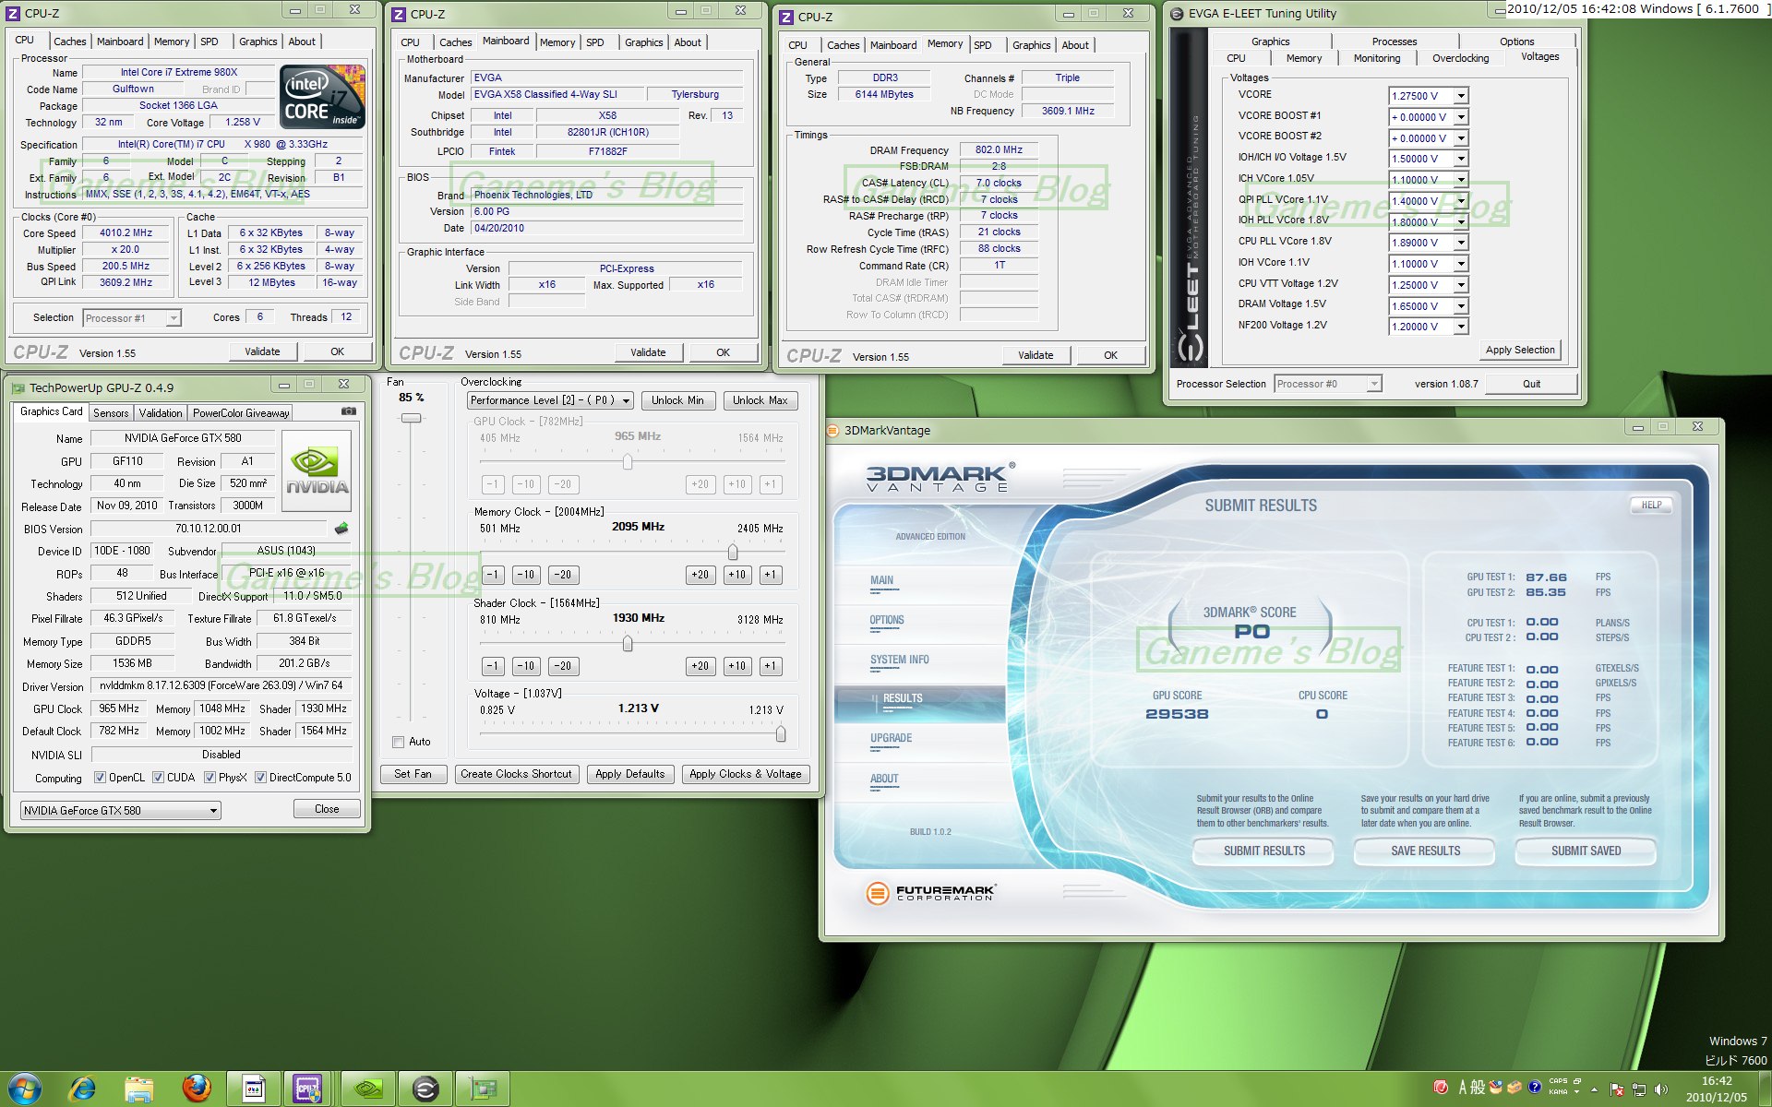Click the BIOS save chip icon in GPU-Z
Viewport: 1772px width, 1107px height.
(341, 529)
